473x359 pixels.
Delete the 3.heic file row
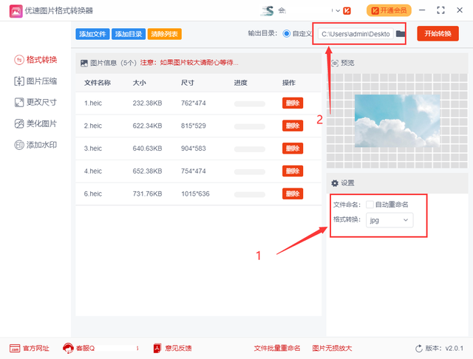(293, 148)
